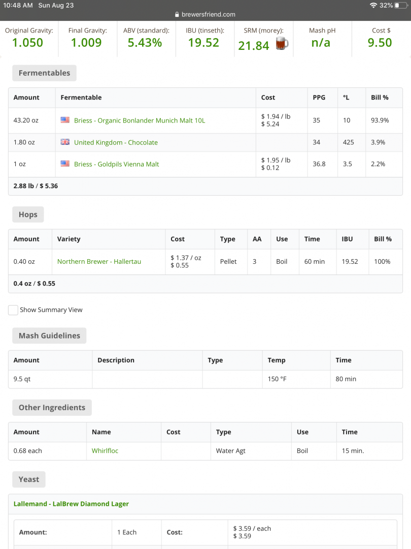Open Northern Brewer - Hallertau hop link
Image resolution: width=411 pixels, height=549 pixels.
point(99,261)
